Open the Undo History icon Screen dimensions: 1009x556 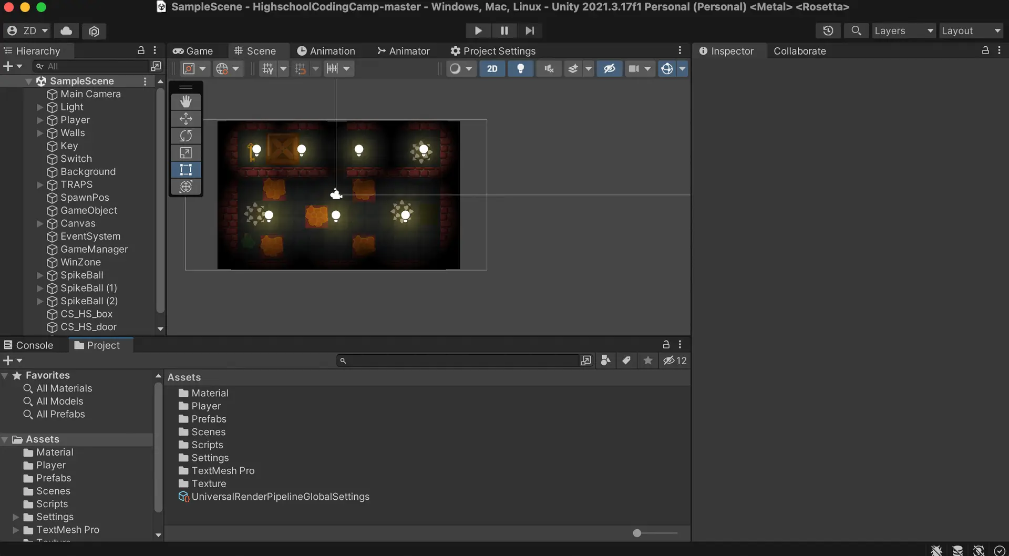tap(828, 30)
